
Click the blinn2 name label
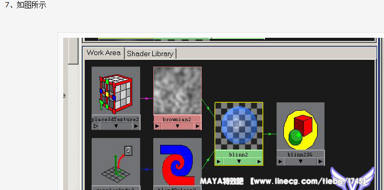[239, 155]
